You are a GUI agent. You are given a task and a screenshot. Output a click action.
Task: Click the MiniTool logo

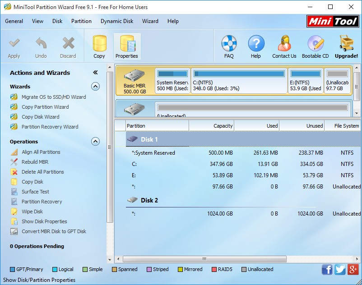[x=333, y=22]
